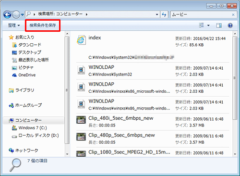Viewport: 240px width, 176px height.
Task: Select the index search result name
Action: click(95, 38)
